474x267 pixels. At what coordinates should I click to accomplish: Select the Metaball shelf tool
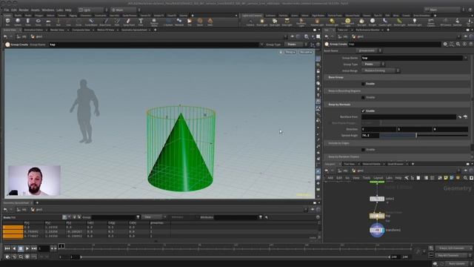coord(179,22)
